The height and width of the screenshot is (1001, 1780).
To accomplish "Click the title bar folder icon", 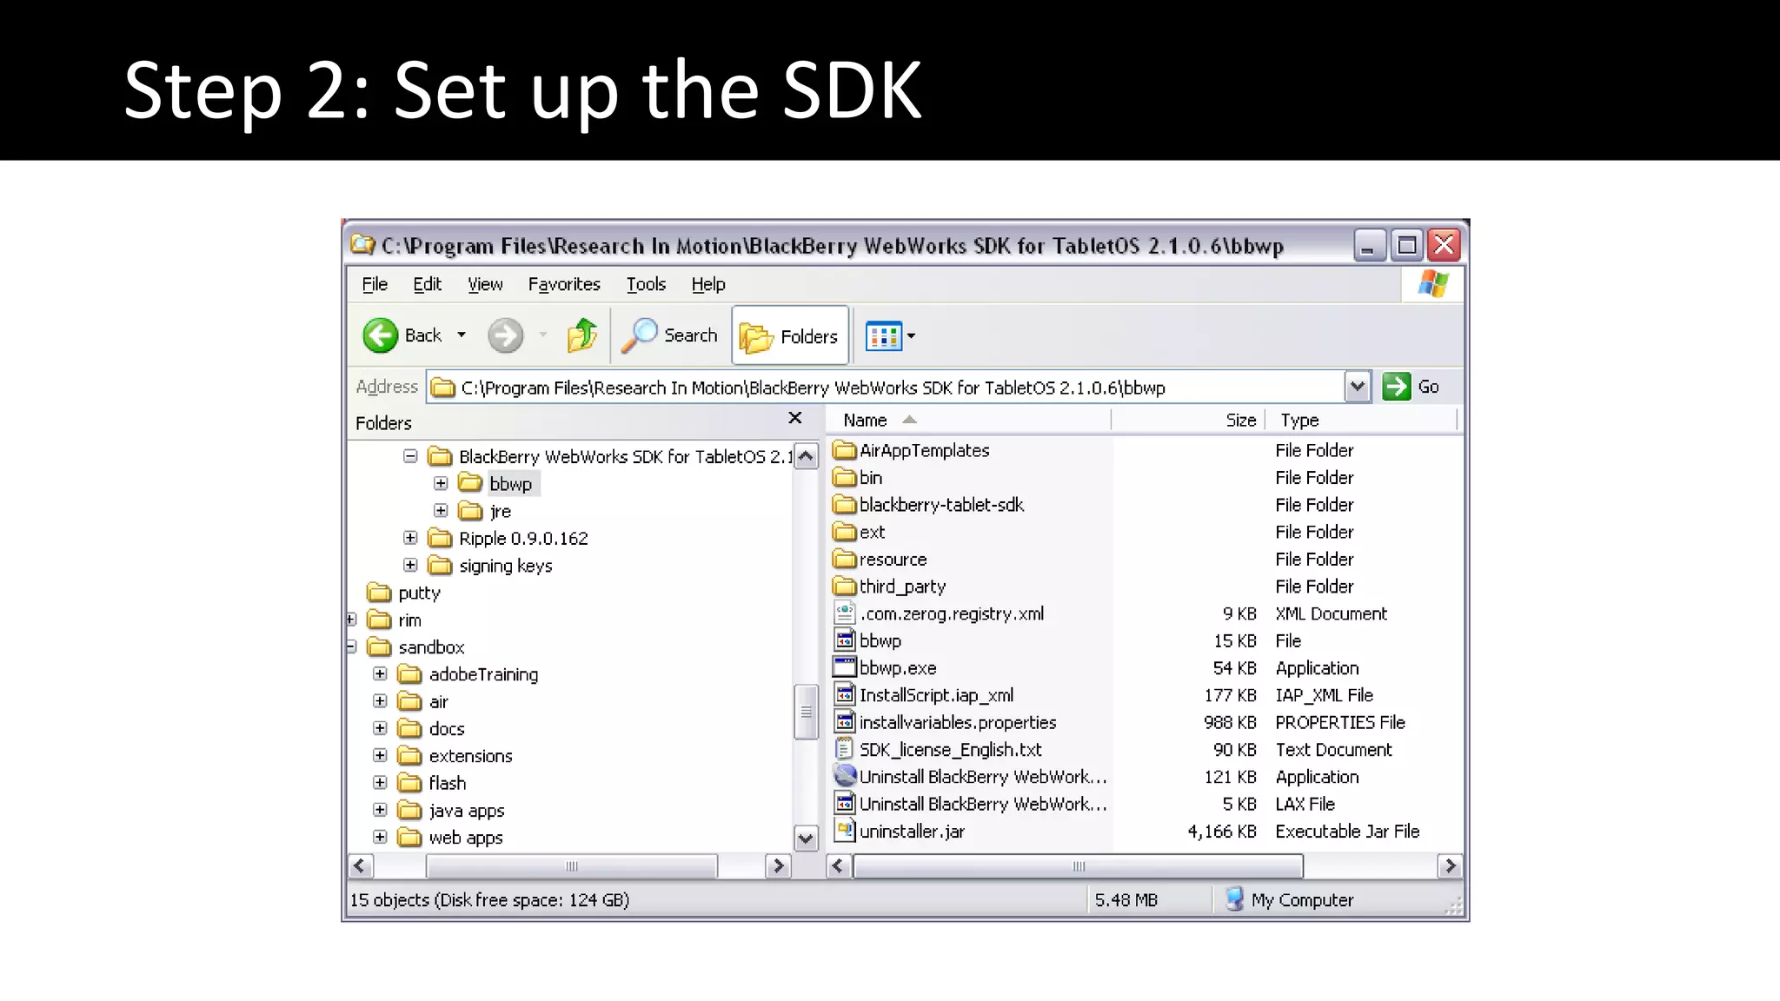I will point(362,245).
